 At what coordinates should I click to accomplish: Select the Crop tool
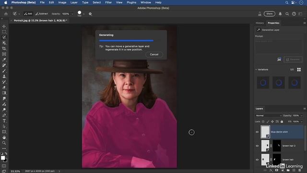click(x=4, y=49)
